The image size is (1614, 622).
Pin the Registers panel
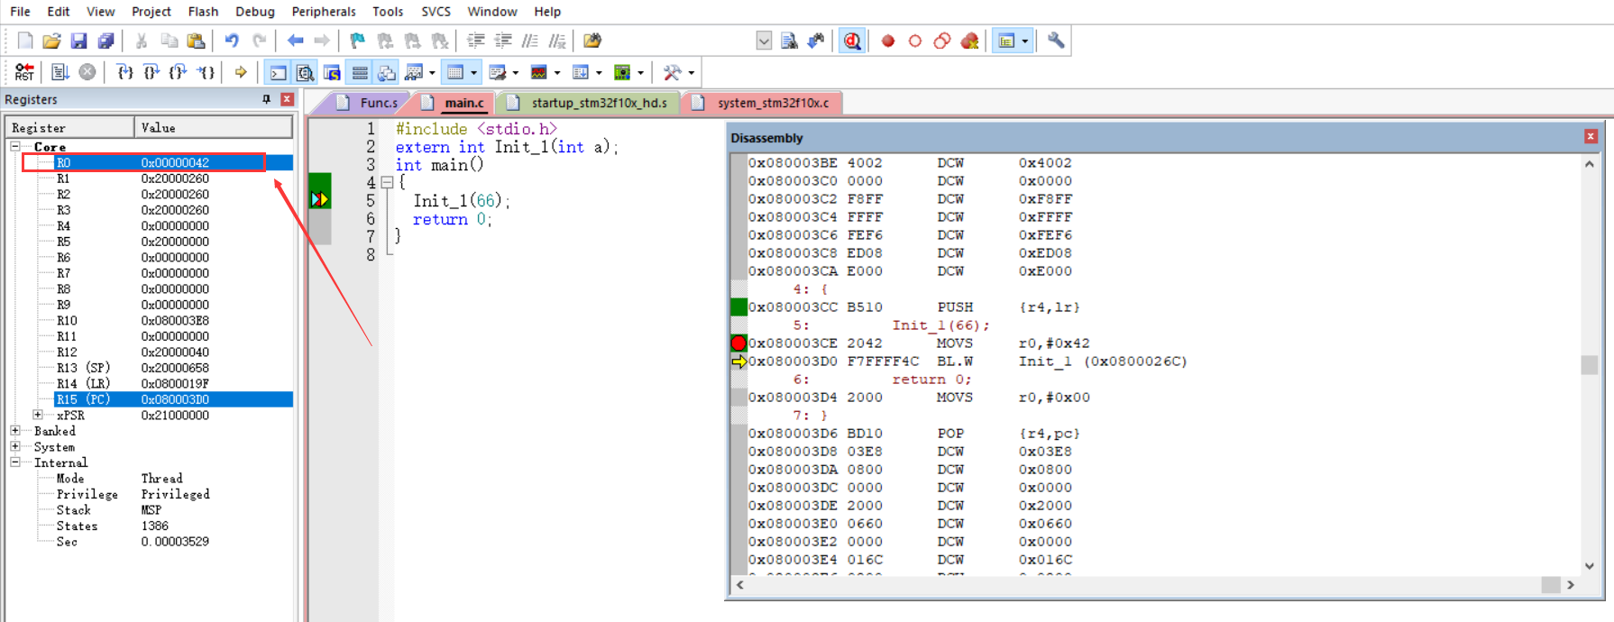[266, 99]
